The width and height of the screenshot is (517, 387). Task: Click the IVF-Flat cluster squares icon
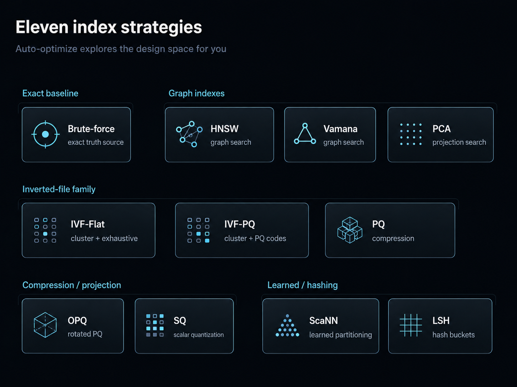point(45,230)
